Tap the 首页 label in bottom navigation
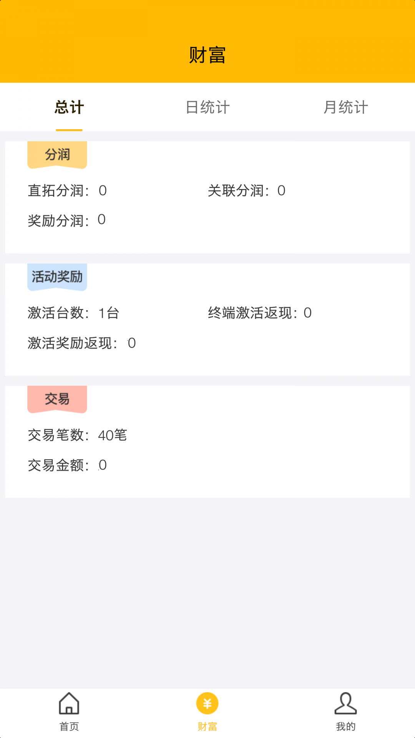The height and width of the screenshot is (738, 415). [69, 726]
